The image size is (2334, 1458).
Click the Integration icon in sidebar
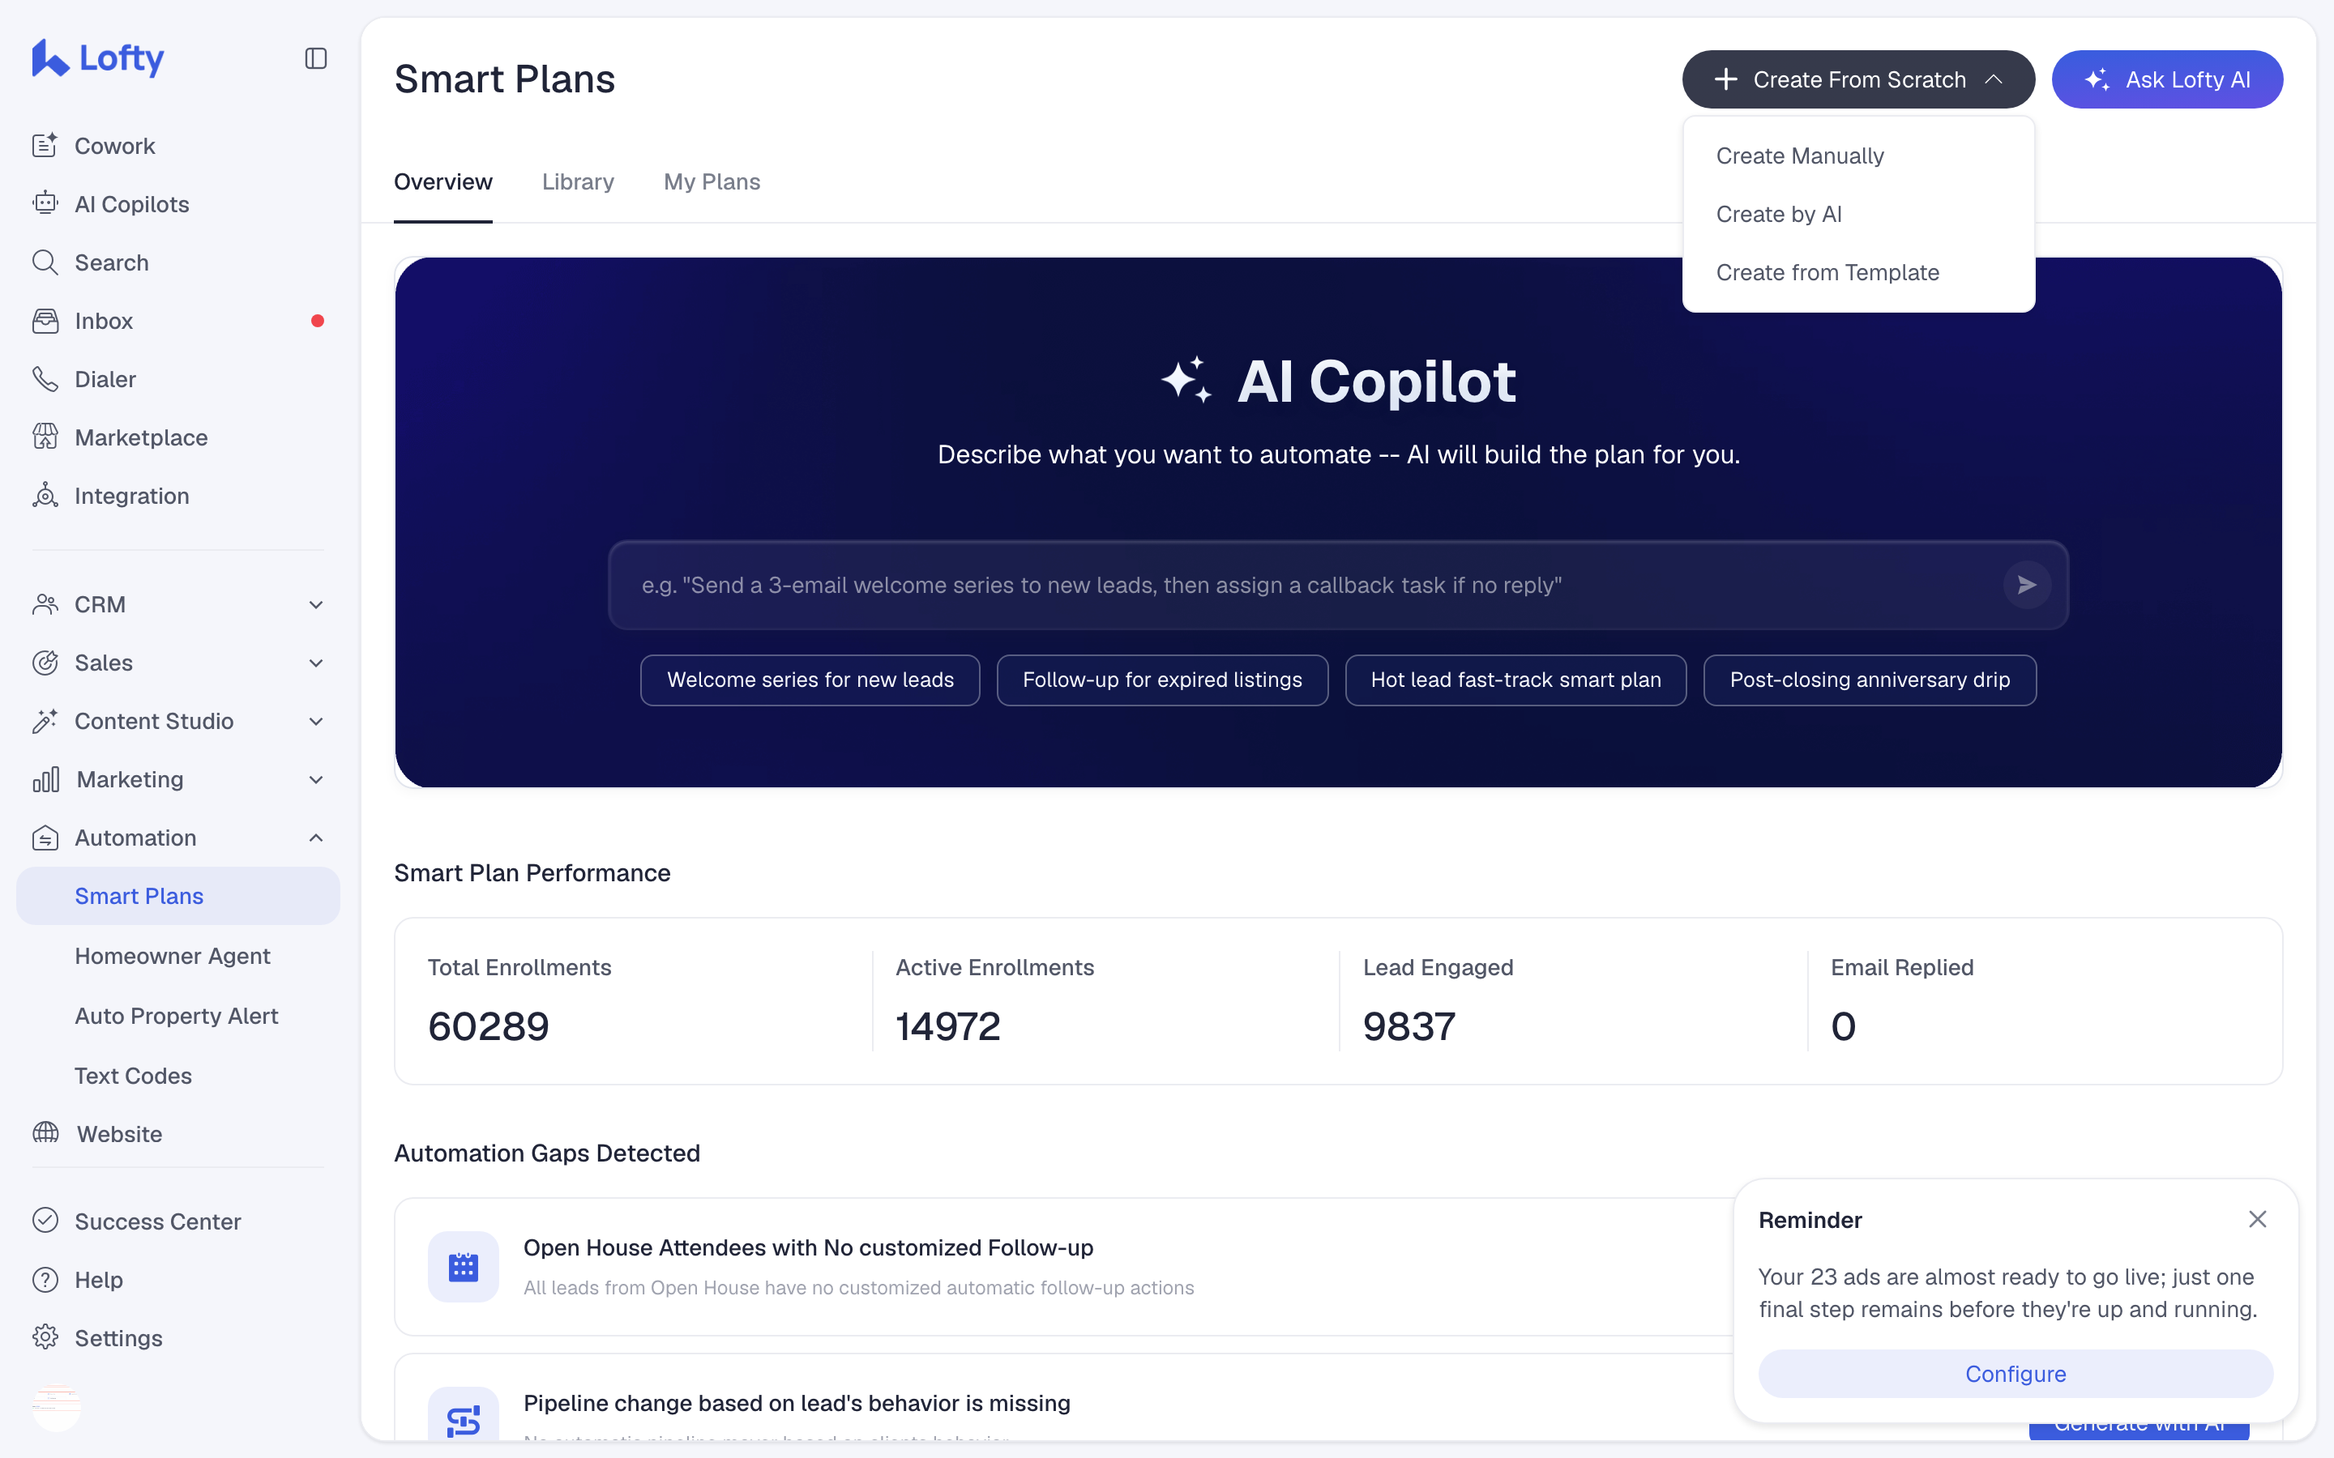[x=45, y=496]
